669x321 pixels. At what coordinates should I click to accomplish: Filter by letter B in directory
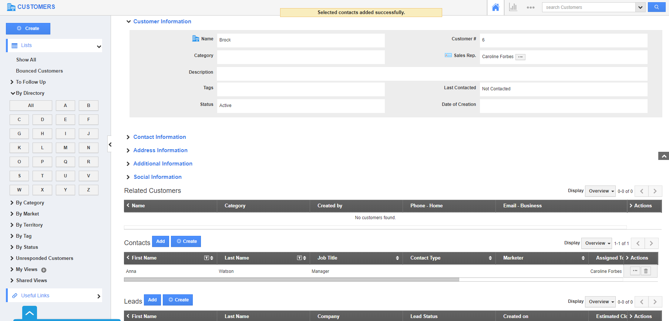point(88,106)
